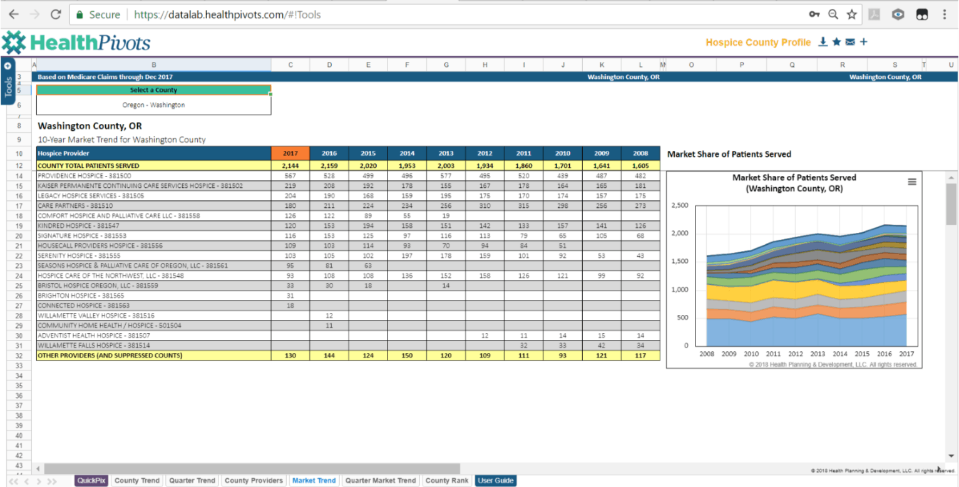Click the scroll-down arrow of vertical scrollbar
Screen dimensions: 959x487
[951, 456]
